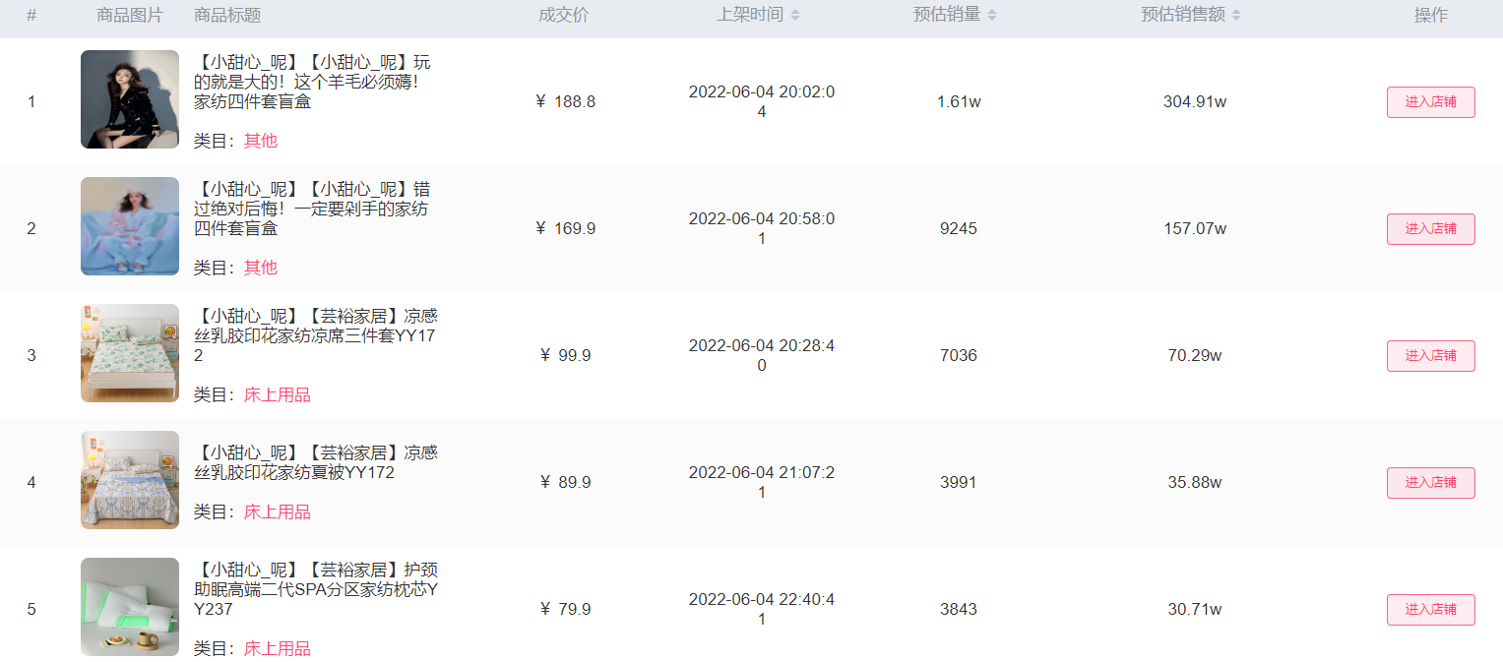Open the title 凉感丝乳胶印花家纺夏被YY172
Image resolution: width=1503 pixels, height=662 pixels.
tap(316, 462)
